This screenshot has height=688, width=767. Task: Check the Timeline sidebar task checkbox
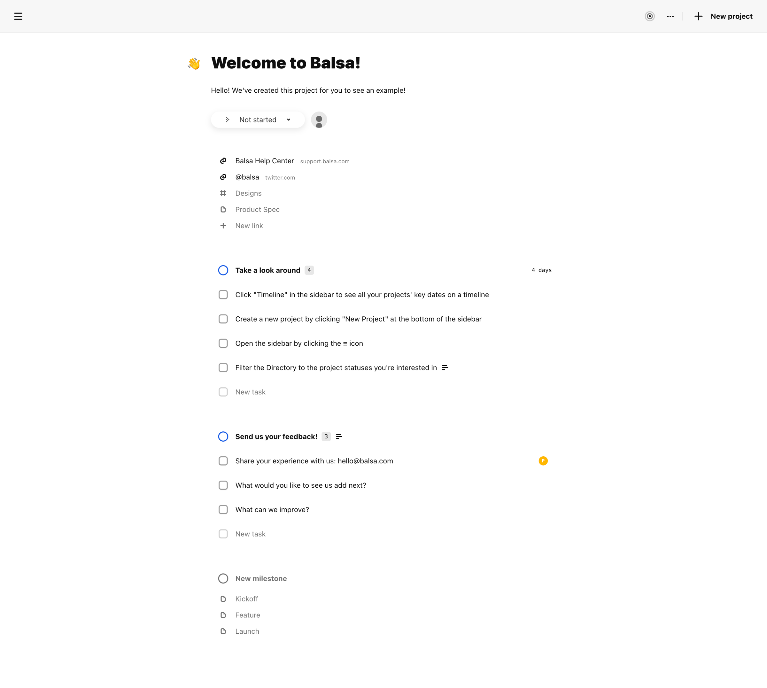click(223, 295)
